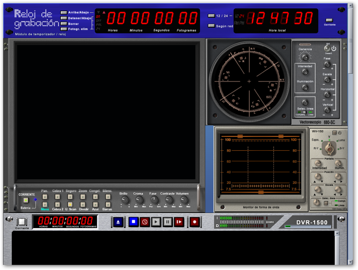Toggle the WV-150 waveform monitor power button
The width and height of the screenshot is (358, 270).
click(335, 133)
